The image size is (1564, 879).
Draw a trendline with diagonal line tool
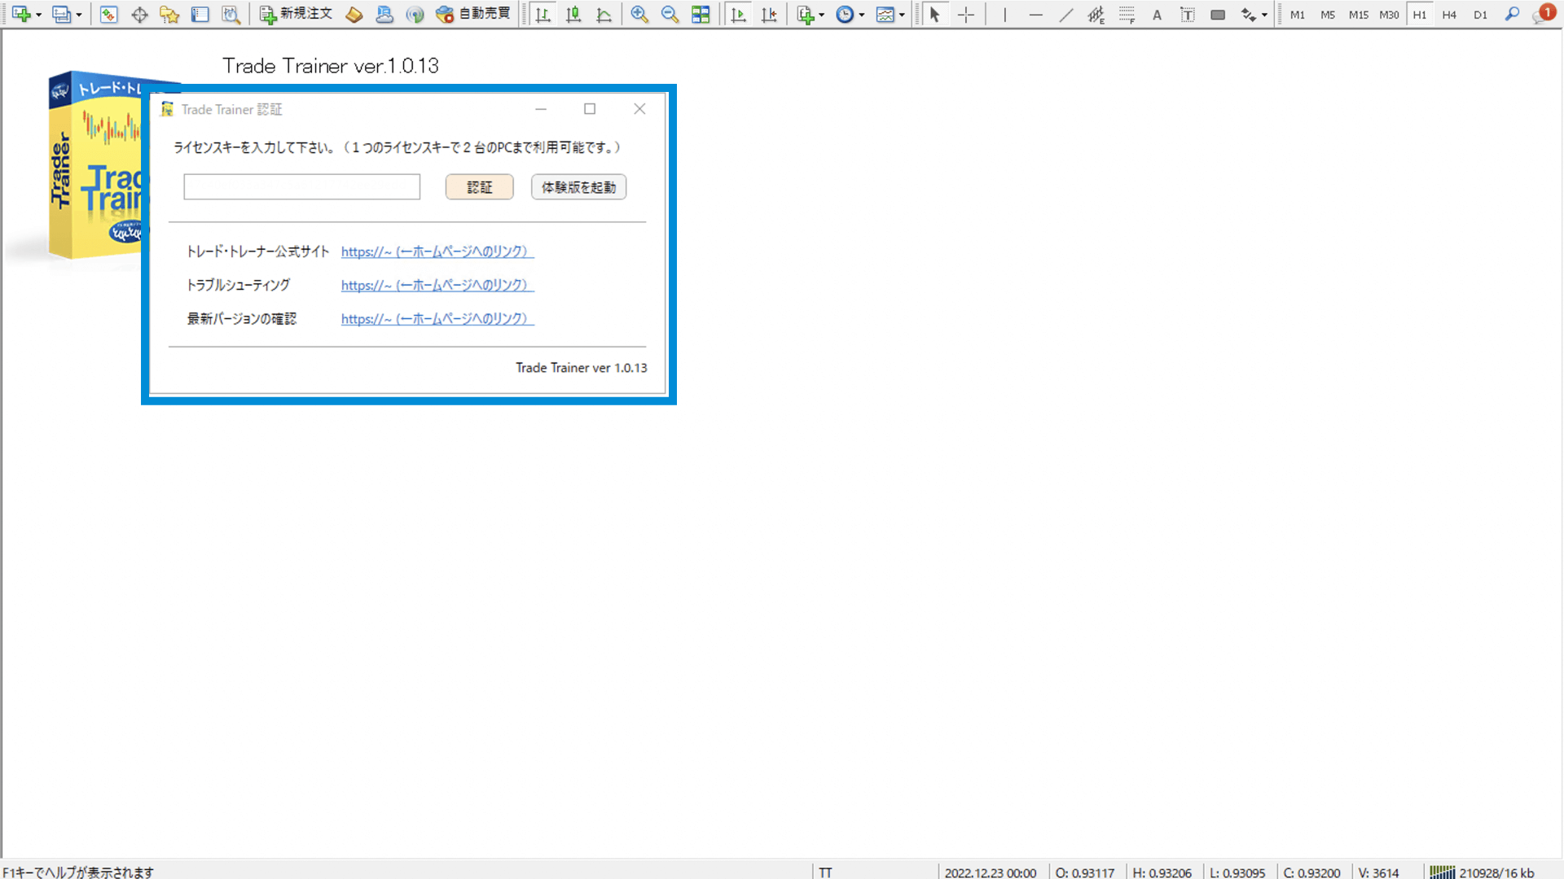(x=1066, y=15)
